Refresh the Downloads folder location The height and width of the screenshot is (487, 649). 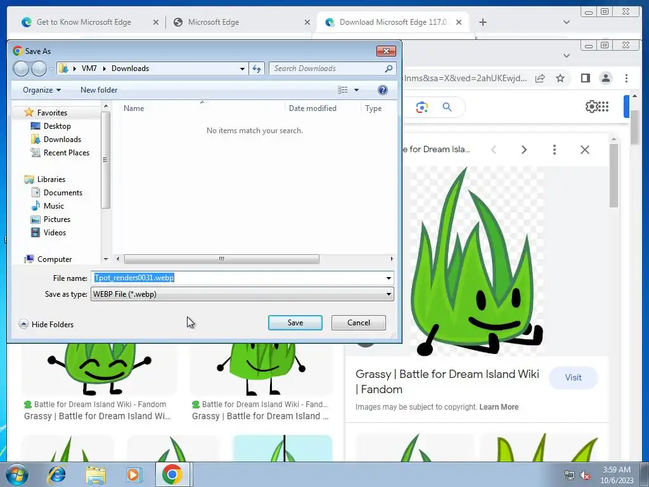coord(257,68)
